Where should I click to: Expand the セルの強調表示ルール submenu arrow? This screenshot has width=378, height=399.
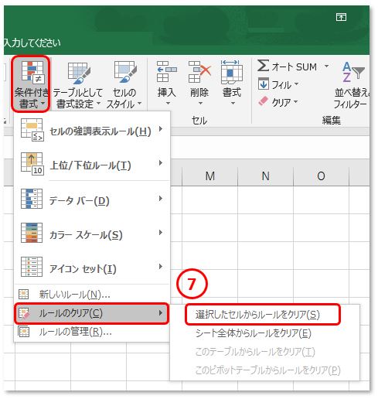point(161,129)
